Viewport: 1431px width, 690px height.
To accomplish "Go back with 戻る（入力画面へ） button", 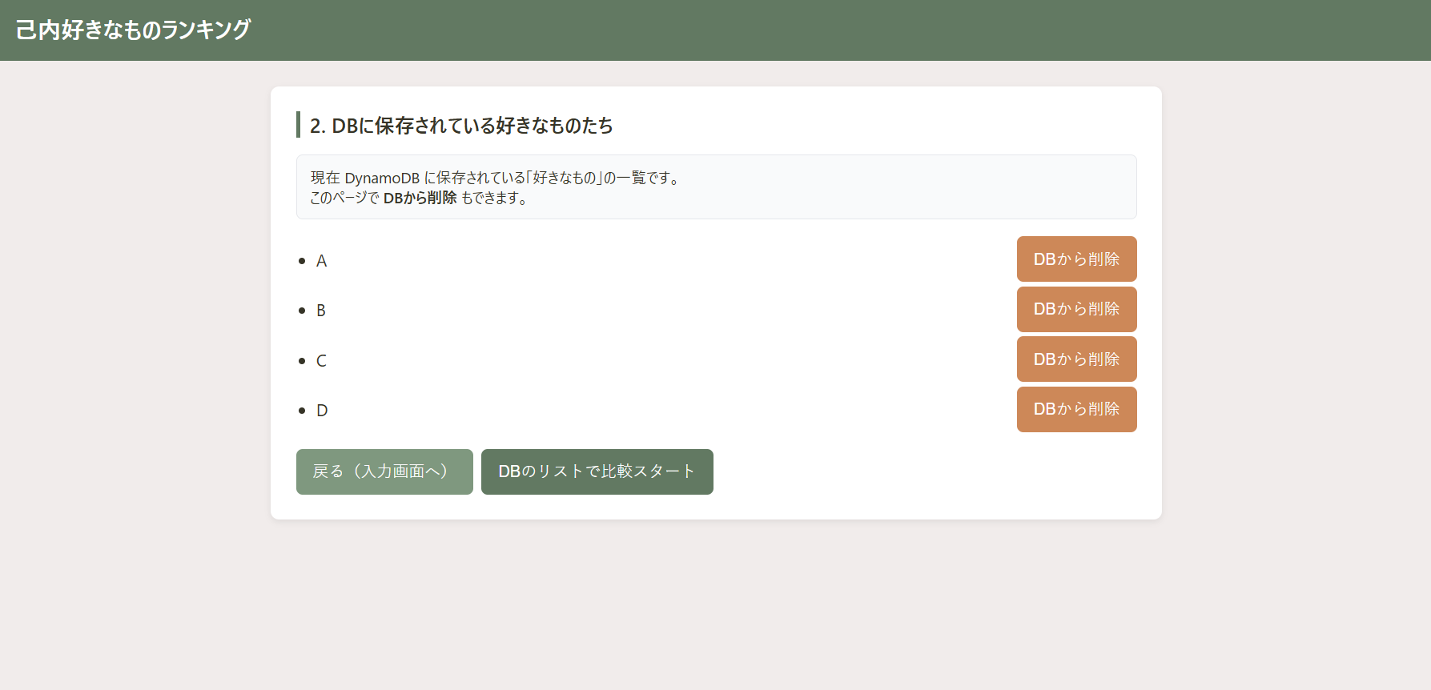I will pyautogui.click(x=384, y=471).
